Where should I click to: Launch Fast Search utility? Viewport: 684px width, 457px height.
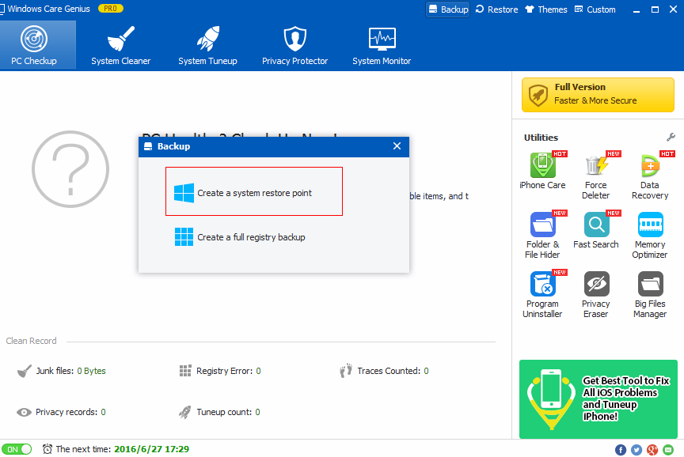tap(596, 229)
